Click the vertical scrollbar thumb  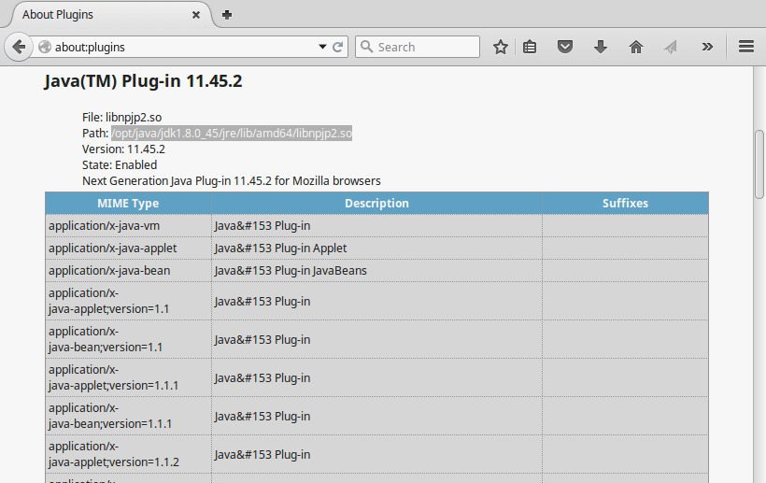[759, 164]
